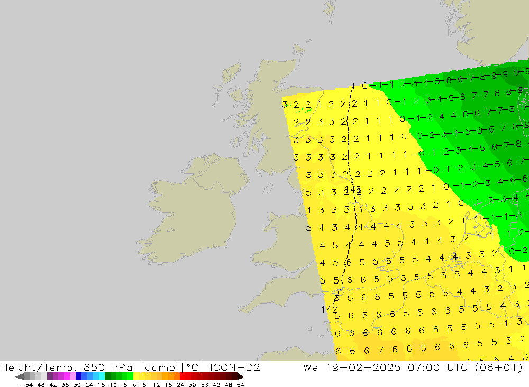Screen dimensions: 529x387
Task: Click the (06+01) forecast offset label
Action: pos(498,367)
